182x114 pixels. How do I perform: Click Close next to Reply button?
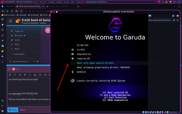[x=23, y=110]
